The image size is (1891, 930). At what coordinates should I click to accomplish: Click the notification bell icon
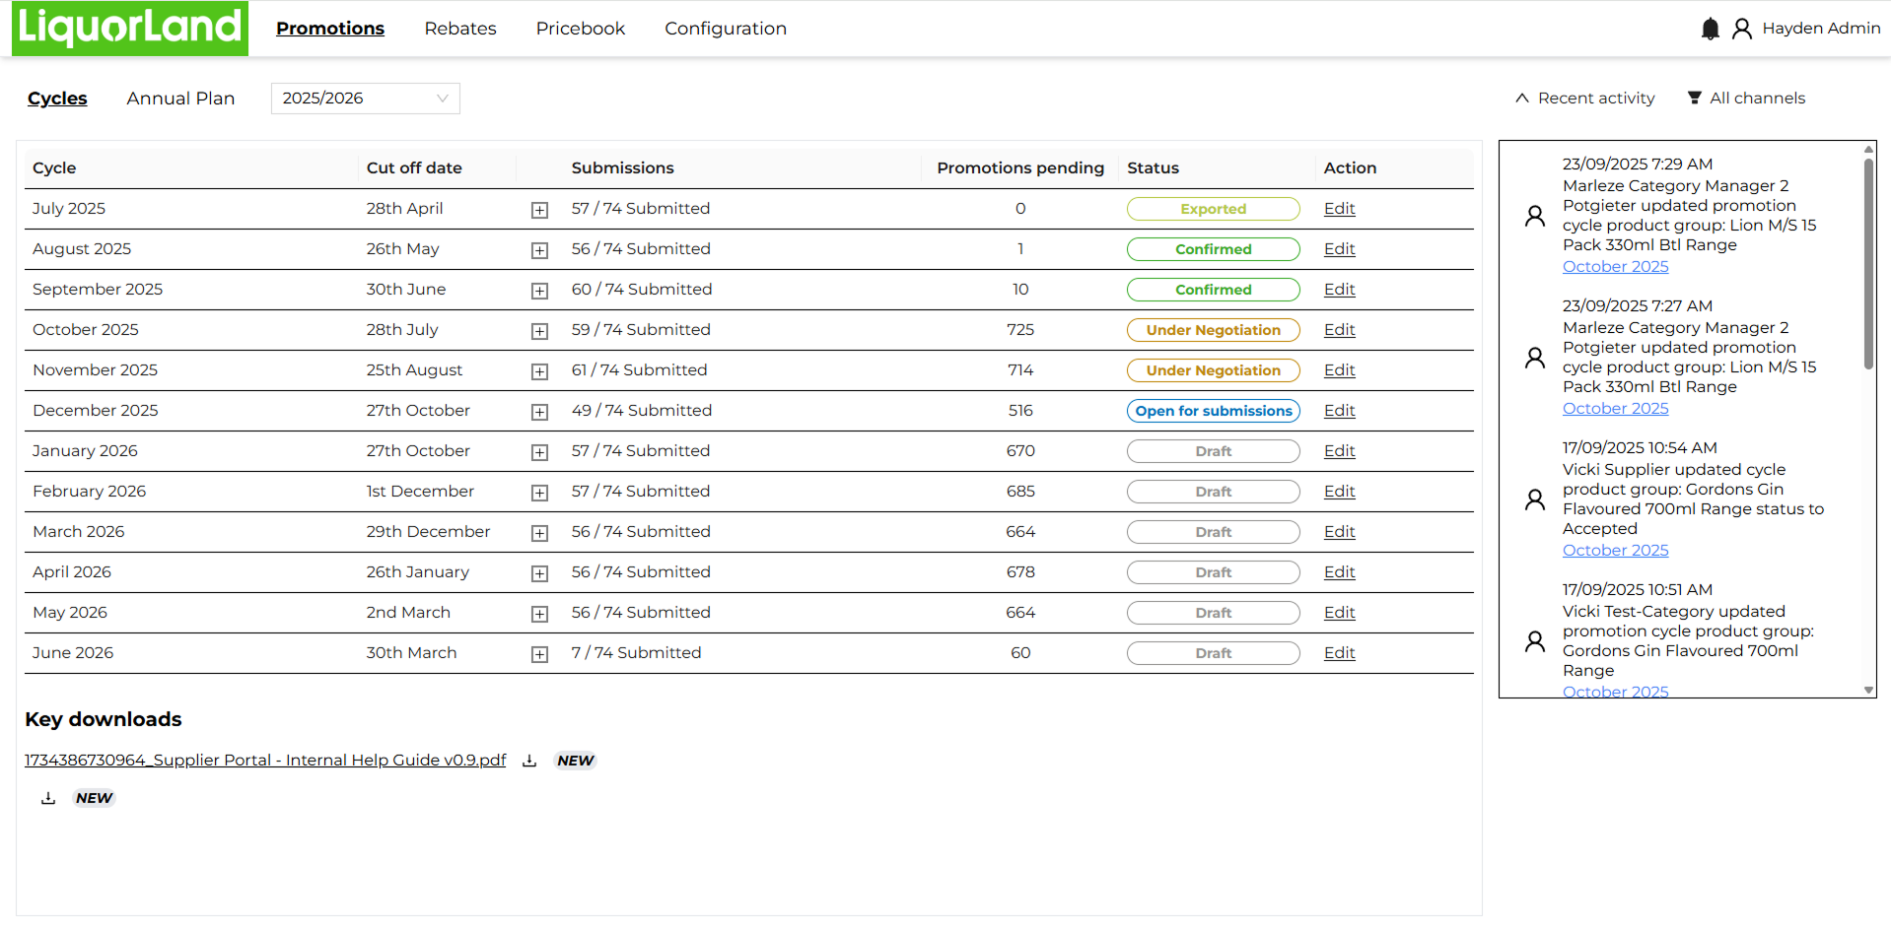[1710, 29]
